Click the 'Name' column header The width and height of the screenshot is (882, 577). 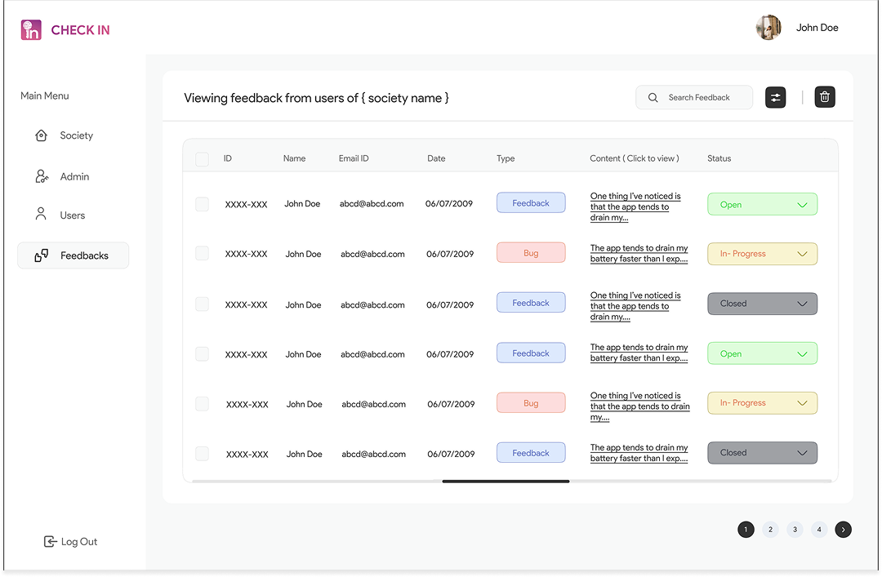[x=294, y=158]
